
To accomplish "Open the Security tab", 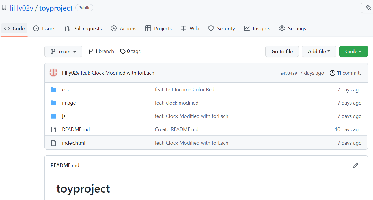I will click(x=222, y=28).
